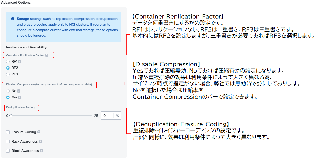Click the info icon in the blue banner
This screenshot has height=160, width=319.
[x=13, y=19]
